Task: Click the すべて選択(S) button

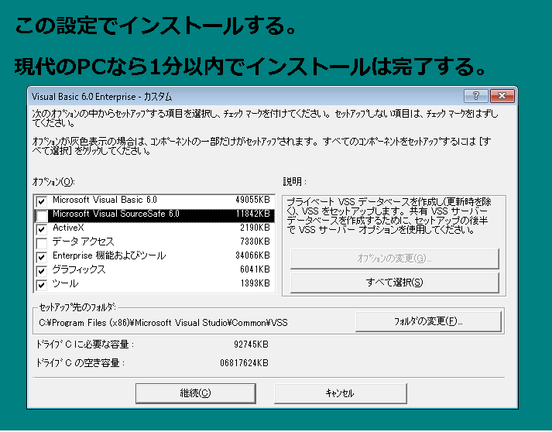Action: click(x=395, y=283)
